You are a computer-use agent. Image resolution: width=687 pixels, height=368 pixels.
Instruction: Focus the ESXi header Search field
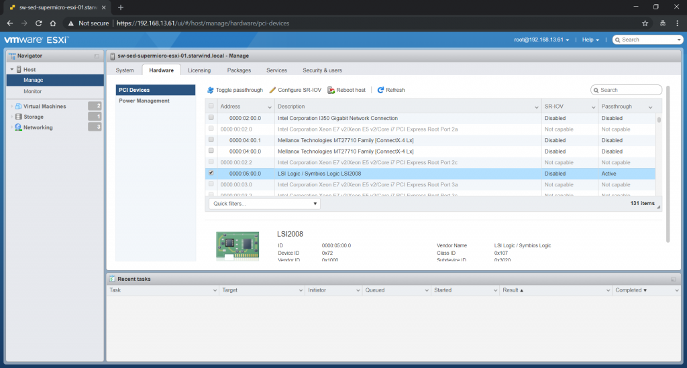648,40
